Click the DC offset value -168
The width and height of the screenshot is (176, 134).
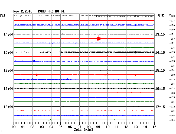172,75
